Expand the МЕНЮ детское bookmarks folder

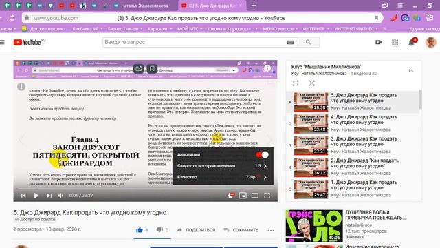click(280, 29)
